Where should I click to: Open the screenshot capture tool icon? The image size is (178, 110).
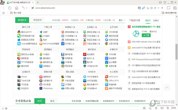pos(168,8)
